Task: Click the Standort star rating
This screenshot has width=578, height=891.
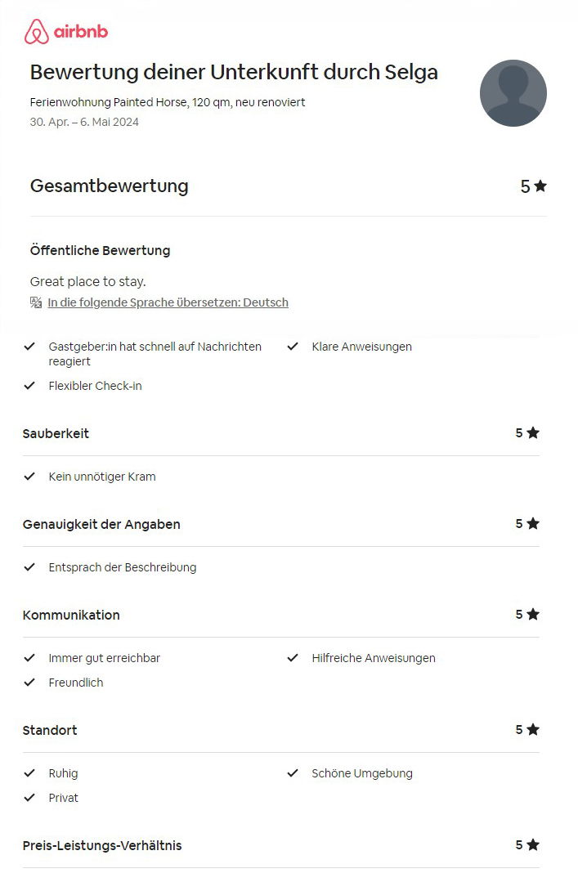Action: [x=526, y=730]
